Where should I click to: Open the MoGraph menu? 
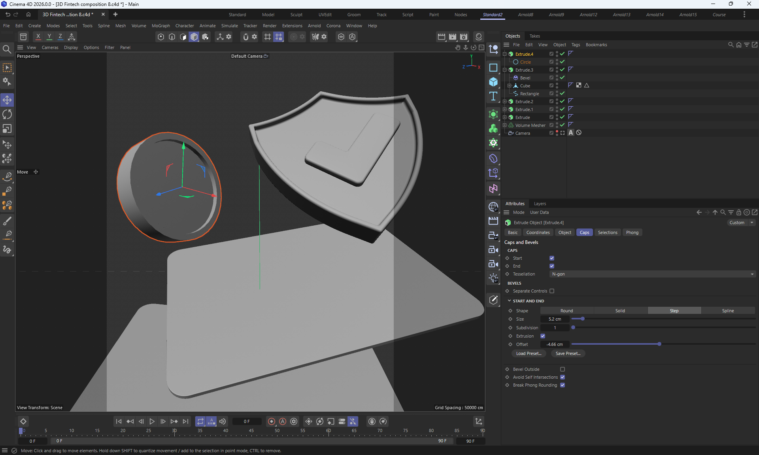click(160, 26)
